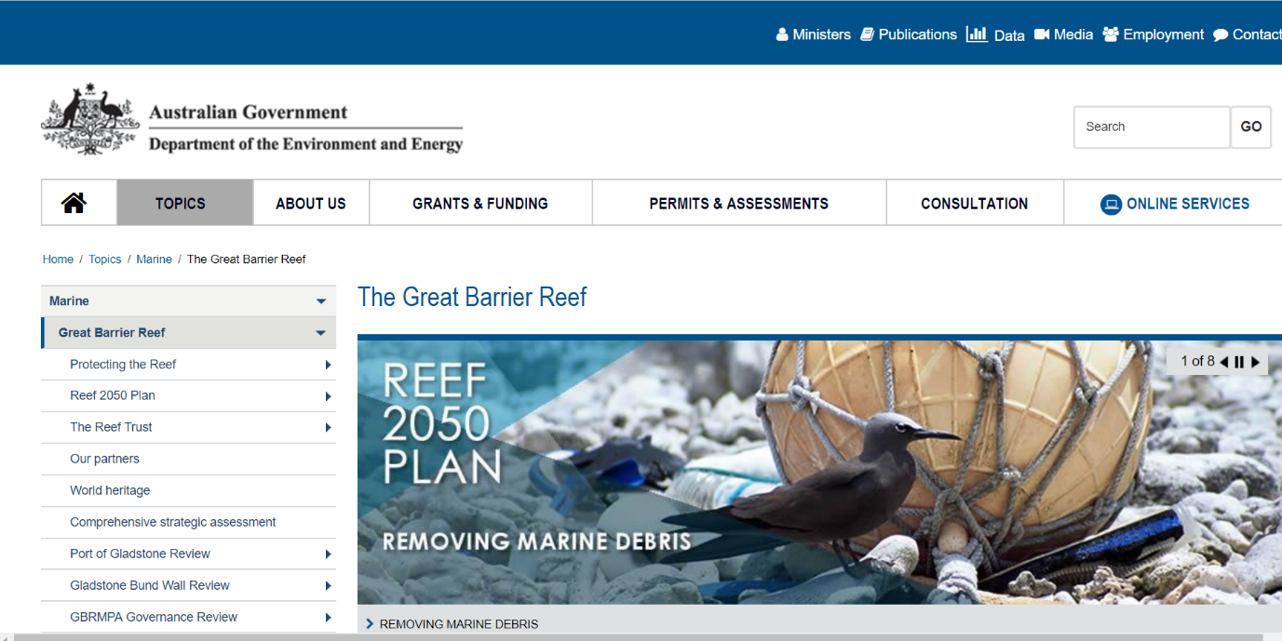Viewport: 1282px width, 641px height.
Task: Click the '1 of 8' slide counter
Action: [1197, 361]
